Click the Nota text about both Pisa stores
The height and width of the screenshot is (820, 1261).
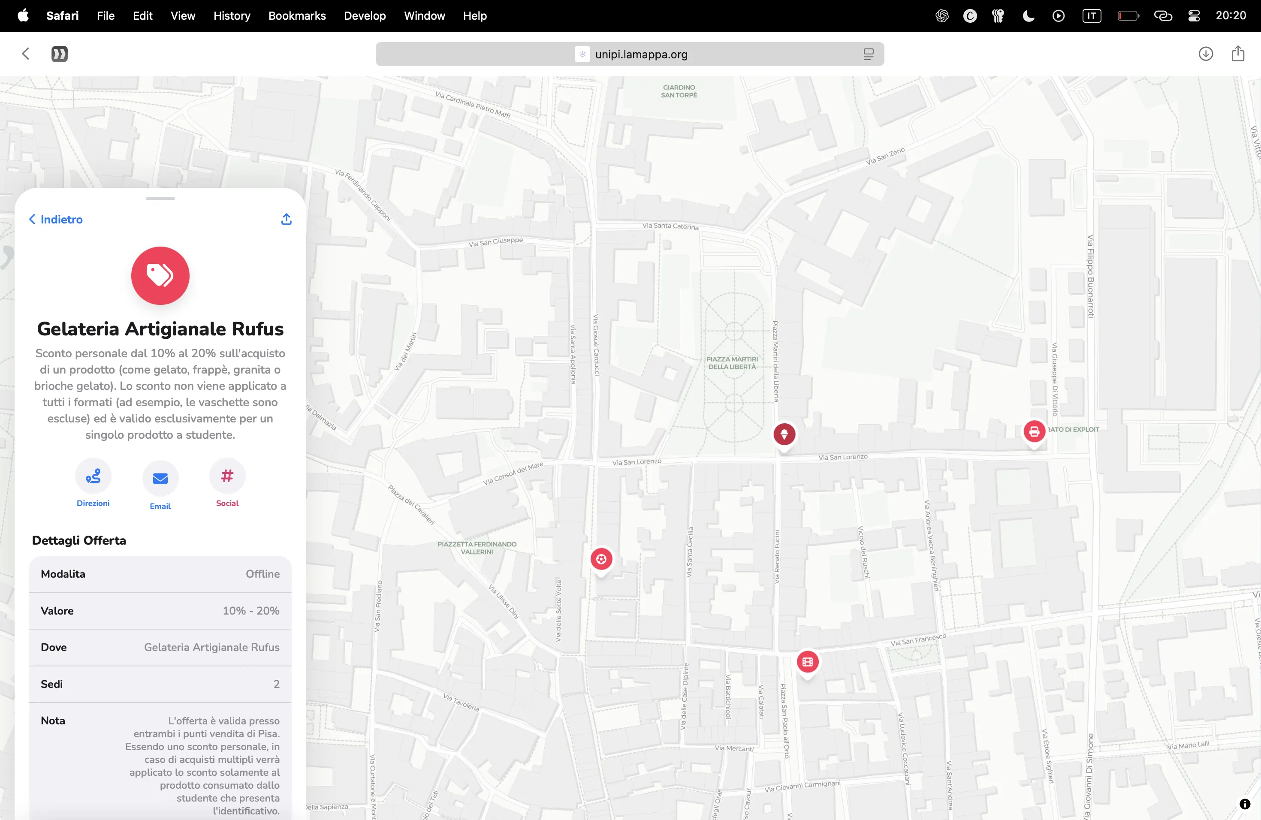click(x=202, y=766)
